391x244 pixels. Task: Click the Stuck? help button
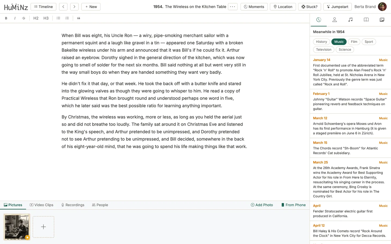tap(310, 7)
